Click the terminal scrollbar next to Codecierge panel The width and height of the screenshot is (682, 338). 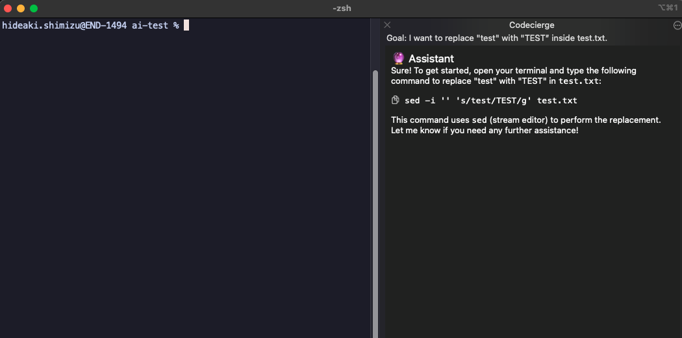375,195
